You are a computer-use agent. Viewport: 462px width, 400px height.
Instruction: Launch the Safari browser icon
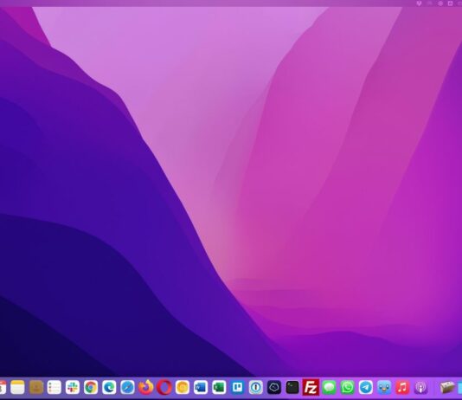click(127, 387)
